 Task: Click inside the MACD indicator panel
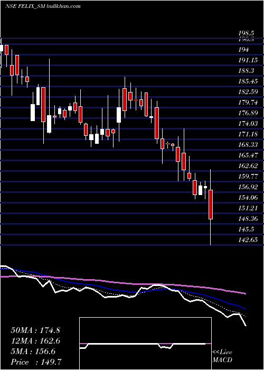pyautogui.click(x=145, y=344)
